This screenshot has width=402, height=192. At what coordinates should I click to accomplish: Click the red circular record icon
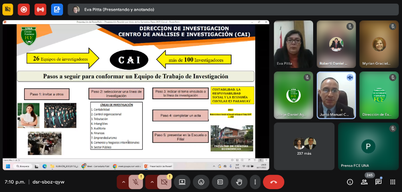(24, 10)
